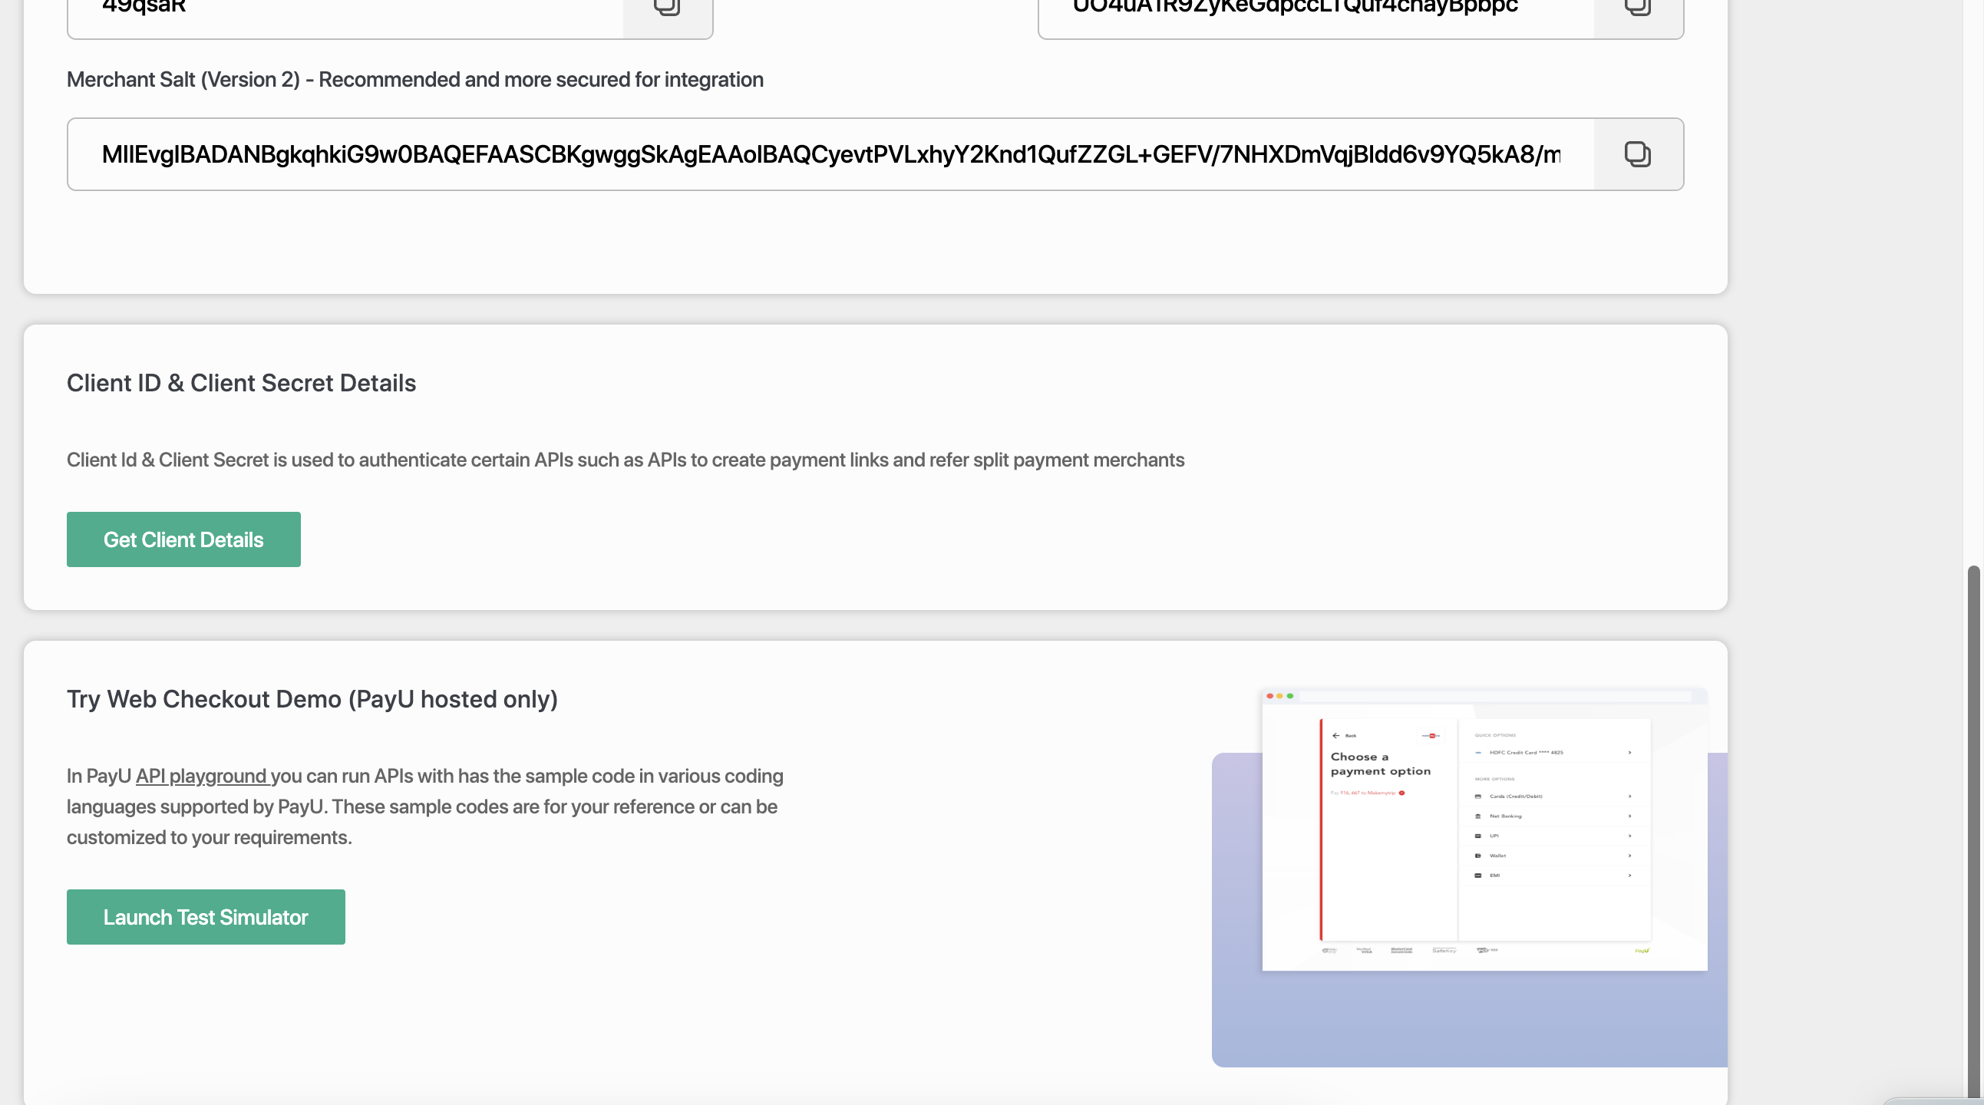Expand Cards (Credit/Debit) chevron in preview
Image resolution: width=1984 pixels, height=1105 pixels.
pyautogui.click(x=1629, y=797)
